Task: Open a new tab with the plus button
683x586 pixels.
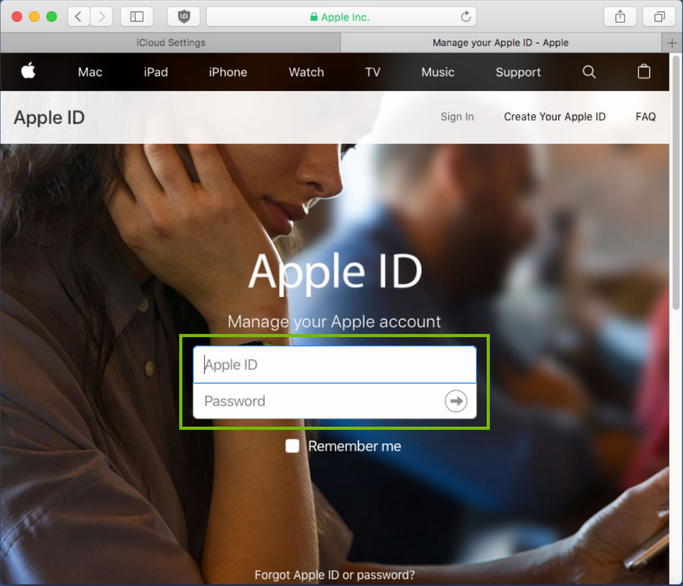Action: click(672, 43)
